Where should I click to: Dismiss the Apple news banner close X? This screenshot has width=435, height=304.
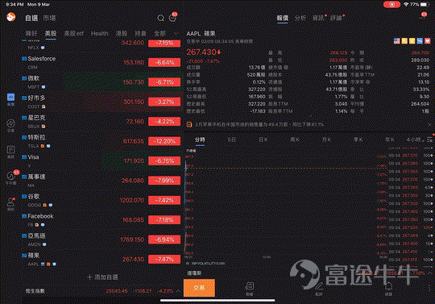(429, 125)
